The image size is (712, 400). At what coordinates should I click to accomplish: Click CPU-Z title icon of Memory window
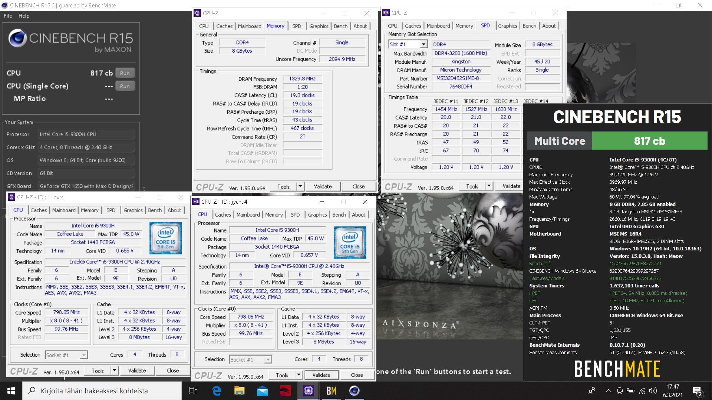(x=198, y=13)
